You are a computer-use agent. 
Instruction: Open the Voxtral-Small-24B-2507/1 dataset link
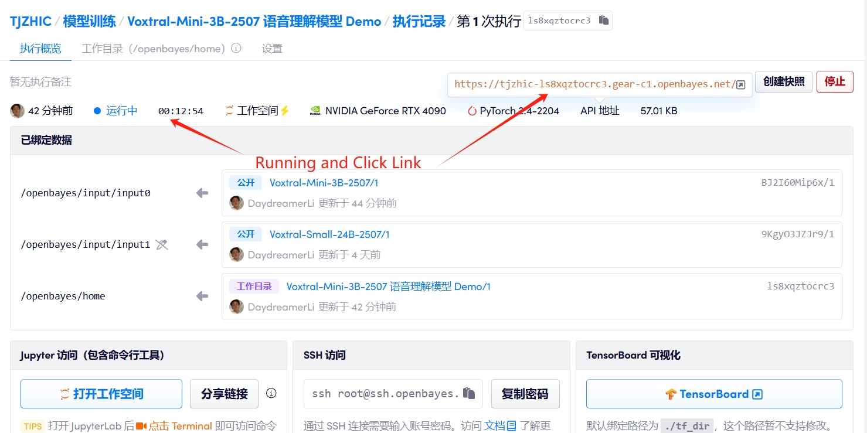[x=329, y=234]
